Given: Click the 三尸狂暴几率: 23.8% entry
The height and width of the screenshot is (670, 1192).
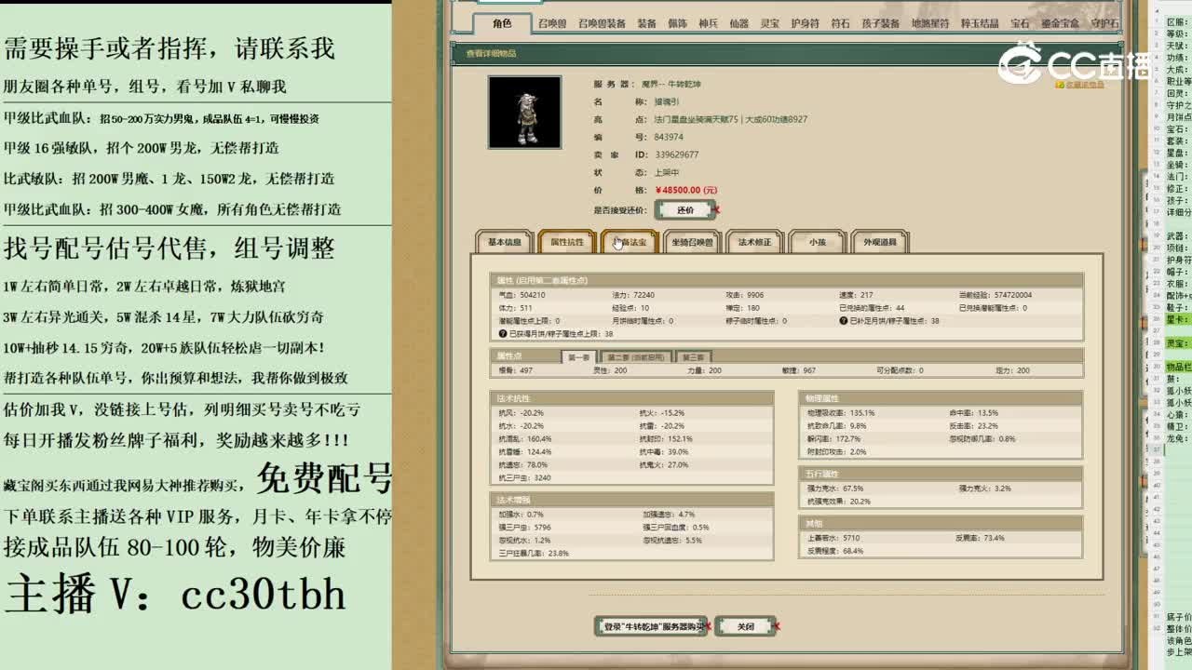Looking at the screenshot, I should point(534,553).
